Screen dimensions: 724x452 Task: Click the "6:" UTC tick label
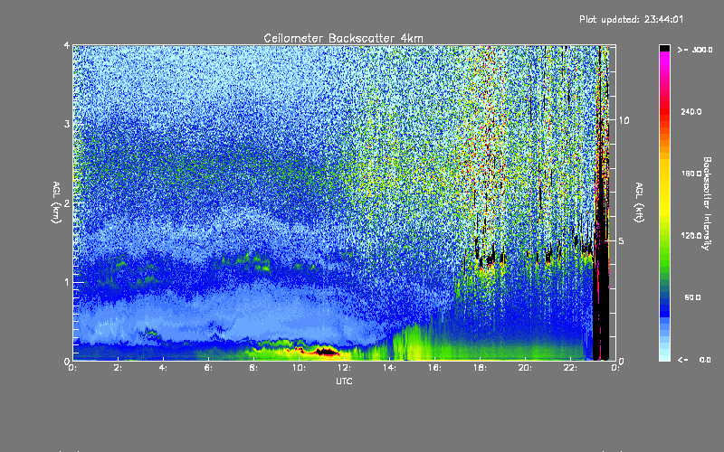point(209,368)
